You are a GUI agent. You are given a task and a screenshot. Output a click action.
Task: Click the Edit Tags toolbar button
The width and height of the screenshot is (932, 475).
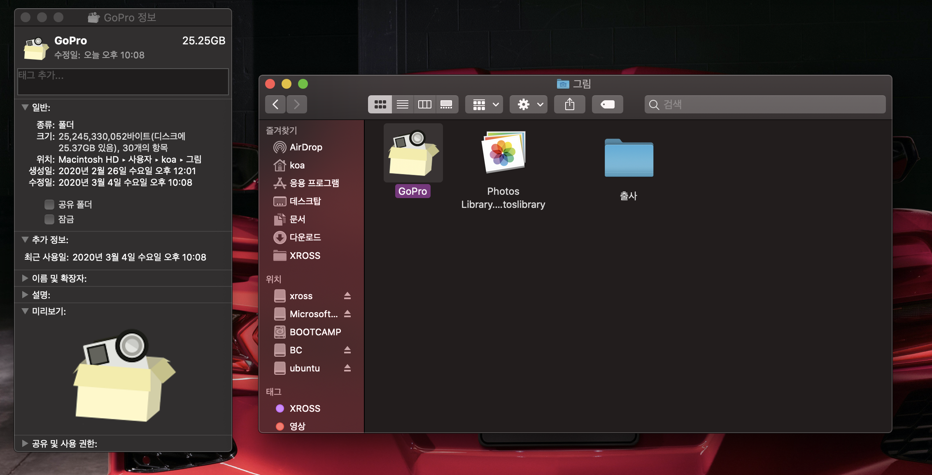(x=607, y=104)
